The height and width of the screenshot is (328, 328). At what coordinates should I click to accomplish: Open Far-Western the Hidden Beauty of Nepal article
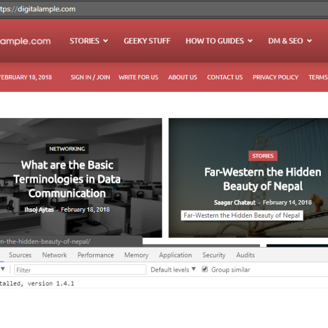coord(263,179)
